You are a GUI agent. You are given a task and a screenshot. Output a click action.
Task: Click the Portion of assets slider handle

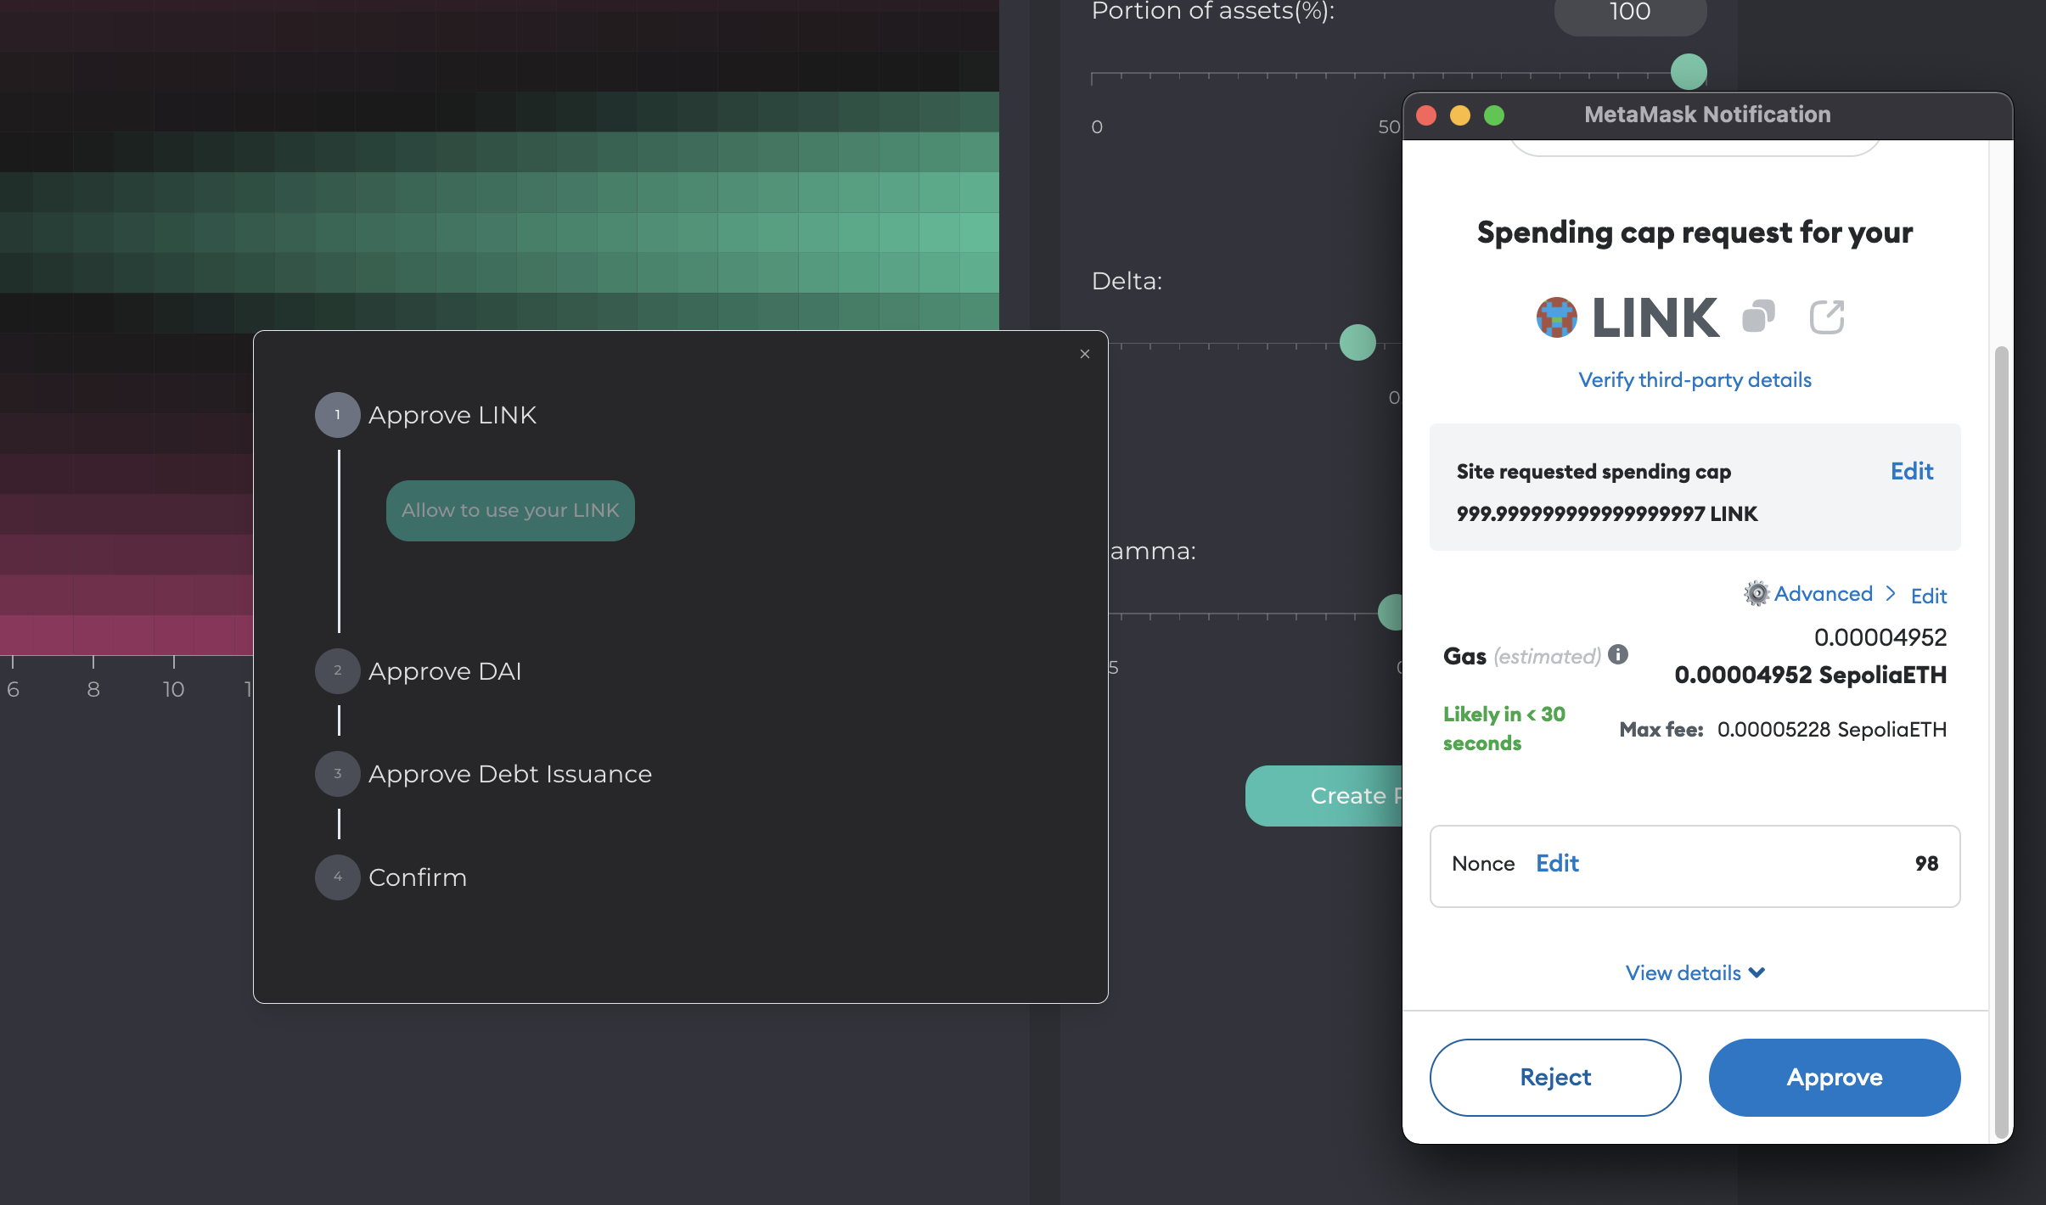(1689, 71)
